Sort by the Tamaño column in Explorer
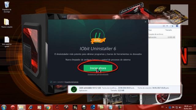This screenshot has width=196, height=110. click(x=168, y=30)
